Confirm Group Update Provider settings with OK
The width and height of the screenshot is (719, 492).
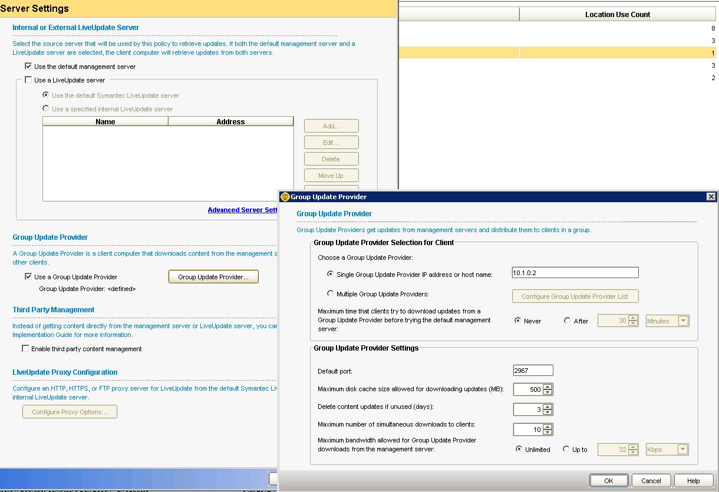(x=609, y=480)
